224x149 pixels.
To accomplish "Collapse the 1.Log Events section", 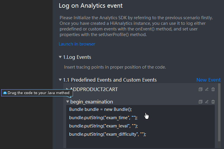I will tap(60, 57).
